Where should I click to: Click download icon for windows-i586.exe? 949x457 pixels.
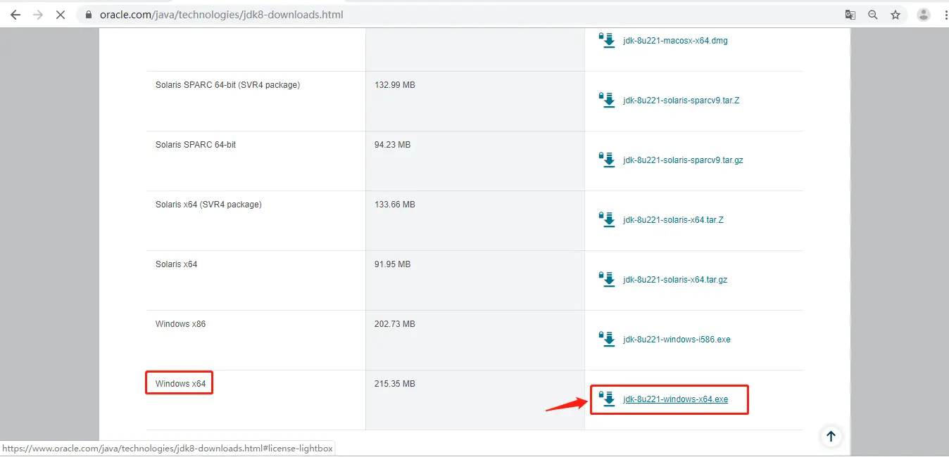coord(606,339)
